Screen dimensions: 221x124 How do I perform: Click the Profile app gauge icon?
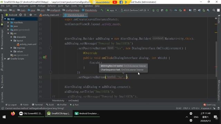click(175, 10)
